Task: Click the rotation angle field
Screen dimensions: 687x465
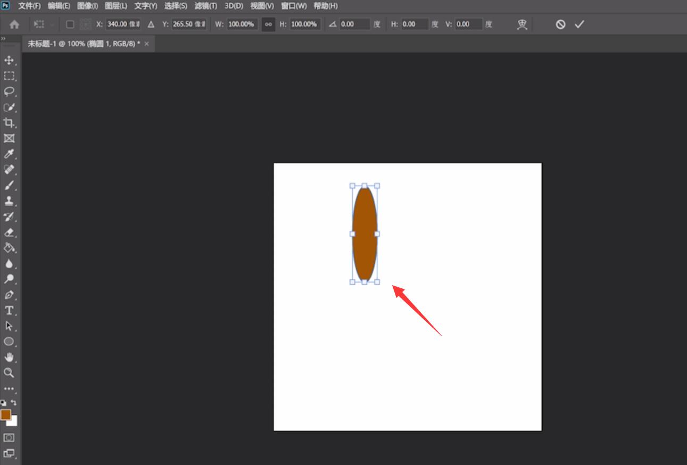Action: 354,24
